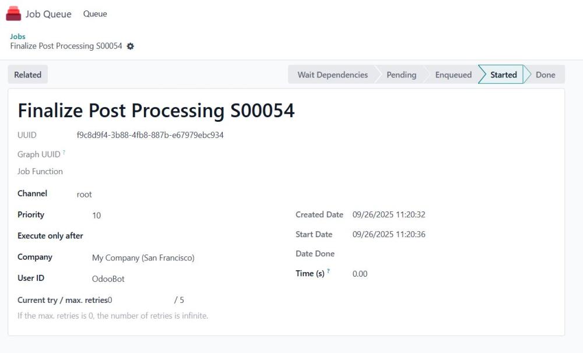The height and width of the screenshot is (353, 583).
Task: Click the Channel field value root
Action: 85,195
